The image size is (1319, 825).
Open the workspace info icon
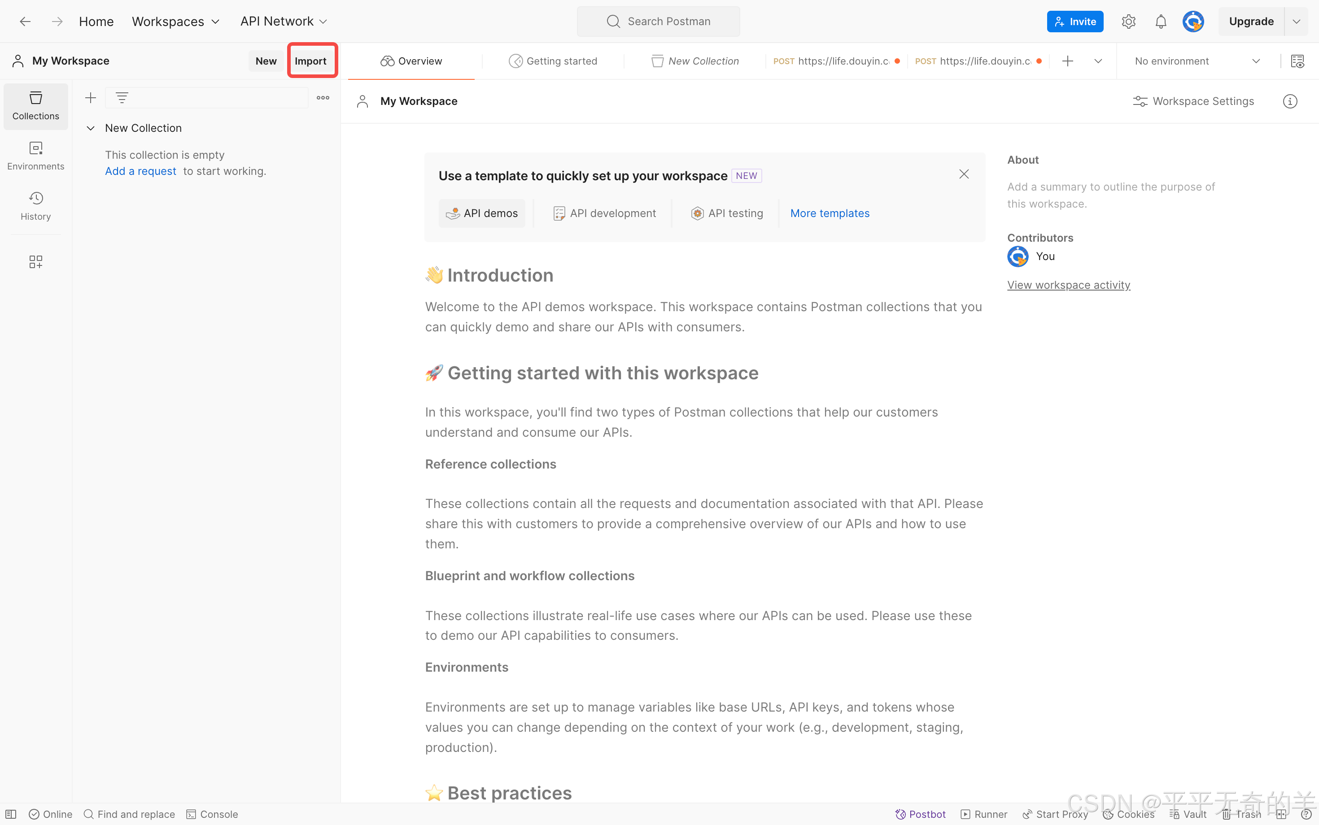point(1289,101)
